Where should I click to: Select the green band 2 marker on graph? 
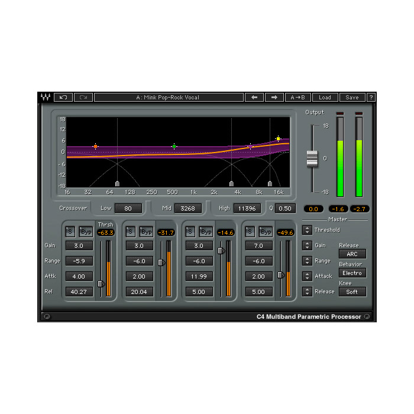(174, 146)
